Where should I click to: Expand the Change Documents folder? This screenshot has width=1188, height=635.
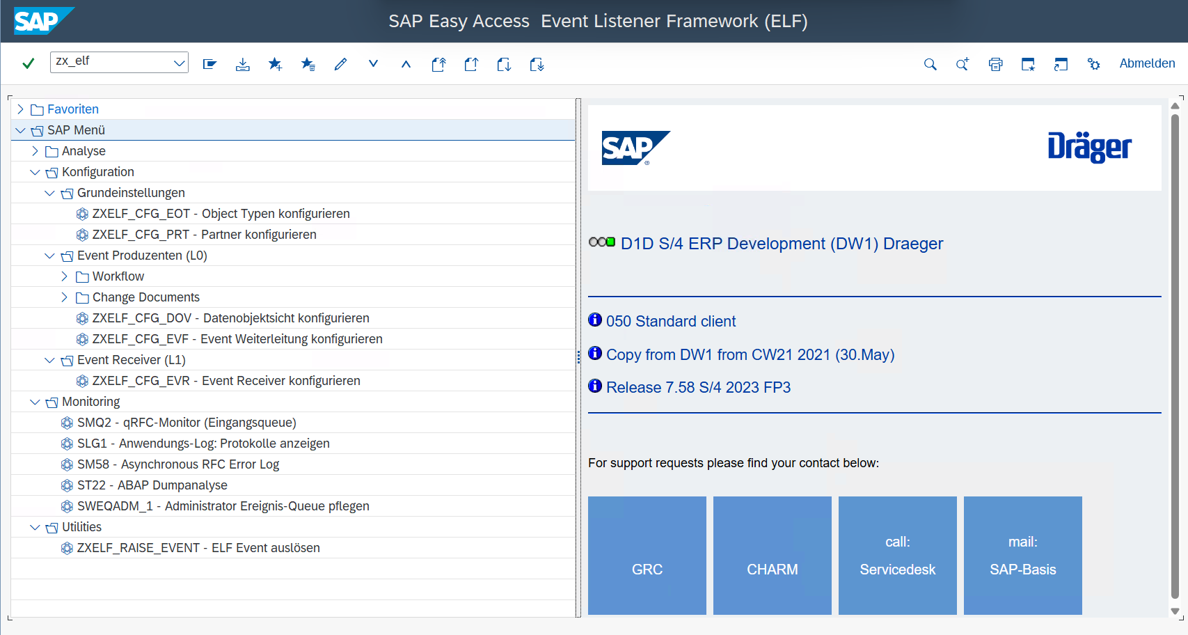click(65, 297)
